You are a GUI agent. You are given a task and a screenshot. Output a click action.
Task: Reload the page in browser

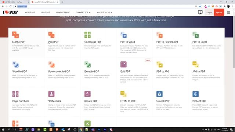(11, 6)
